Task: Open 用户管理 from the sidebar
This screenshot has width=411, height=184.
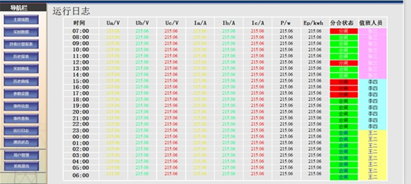Action: coord(21,155)
